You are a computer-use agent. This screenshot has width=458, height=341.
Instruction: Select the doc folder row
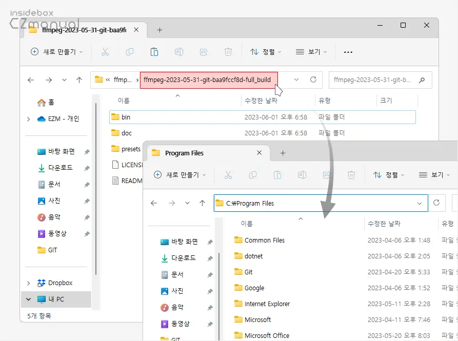(x=262, y=133)
